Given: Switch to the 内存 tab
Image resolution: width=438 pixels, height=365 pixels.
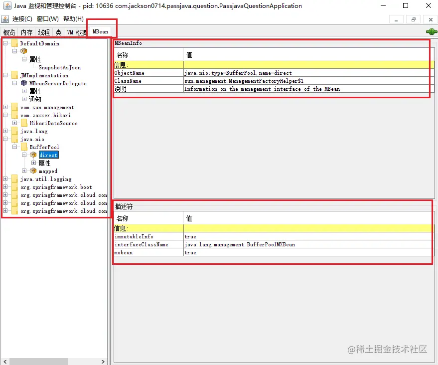Looking at the screenshot, I should click(x=27, y=32).
